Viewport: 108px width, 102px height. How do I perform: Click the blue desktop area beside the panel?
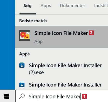click(x=8, y=45)
